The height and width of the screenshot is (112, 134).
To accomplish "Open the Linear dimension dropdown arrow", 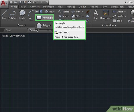I will tap(125, 12).
